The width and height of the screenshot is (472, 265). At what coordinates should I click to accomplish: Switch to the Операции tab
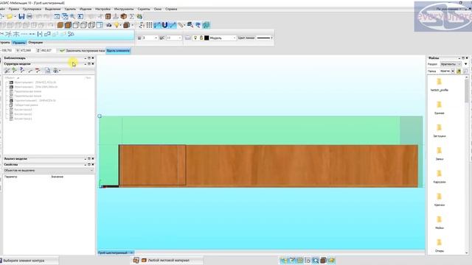click(x=35, y=43)
